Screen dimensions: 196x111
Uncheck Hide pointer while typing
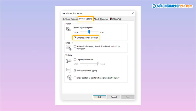click(75, 71)
